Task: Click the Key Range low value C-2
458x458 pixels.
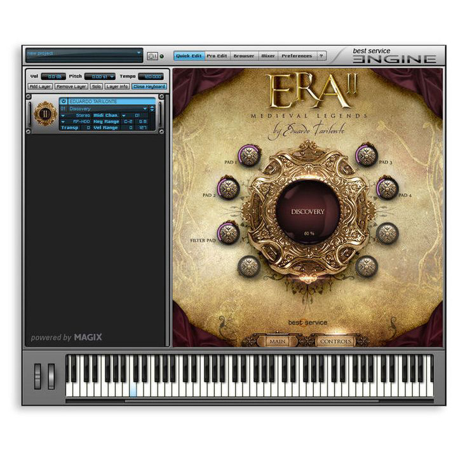Action: pyautogui.click(x=128, y=122)
